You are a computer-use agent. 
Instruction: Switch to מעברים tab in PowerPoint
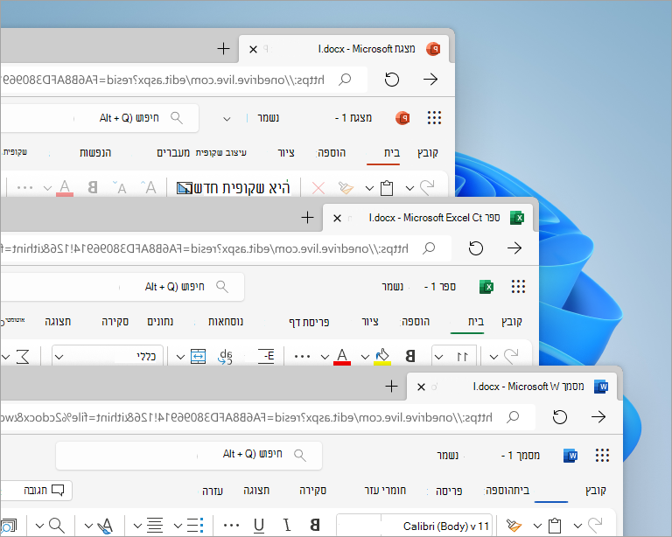pyautogui.click(x=173, y=153)
